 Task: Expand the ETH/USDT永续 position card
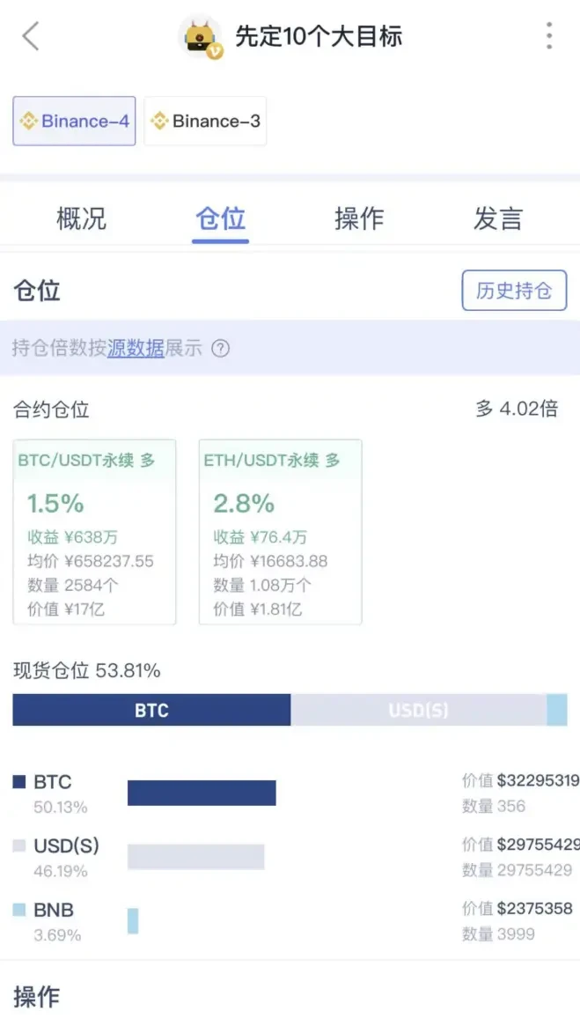[x=280, y=528]
